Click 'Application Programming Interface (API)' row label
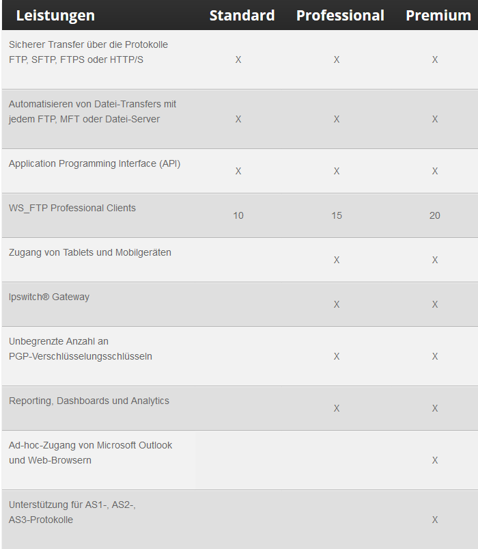This screenshot has width=478, height=549. (94, 164)
